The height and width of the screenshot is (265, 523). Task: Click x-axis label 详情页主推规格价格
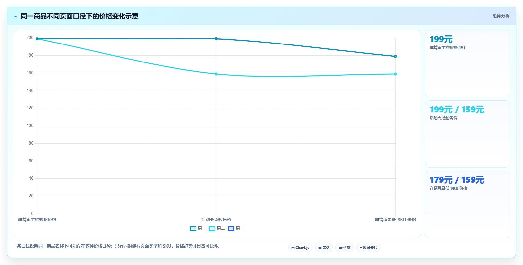coord(37,220)
